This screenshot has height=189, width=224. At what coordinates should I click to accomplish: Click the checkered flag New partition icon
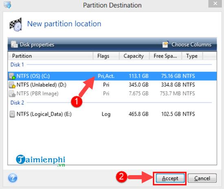pos(16,24)
